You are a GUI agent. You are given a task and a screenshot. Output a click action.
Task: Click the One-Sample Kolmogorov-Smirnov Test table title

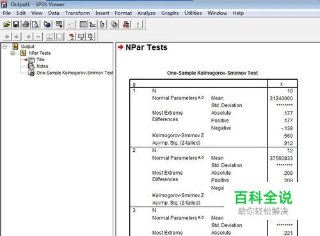[x=212, y=73]
